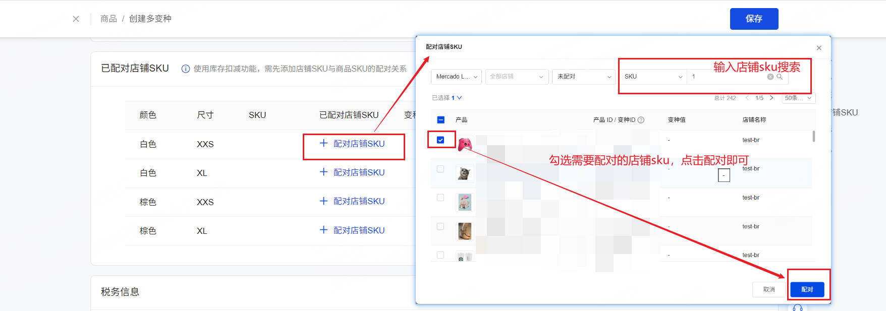886x311 pixels.
Task: Open the 未配对 status dropdown
Action: pos(584,77)
